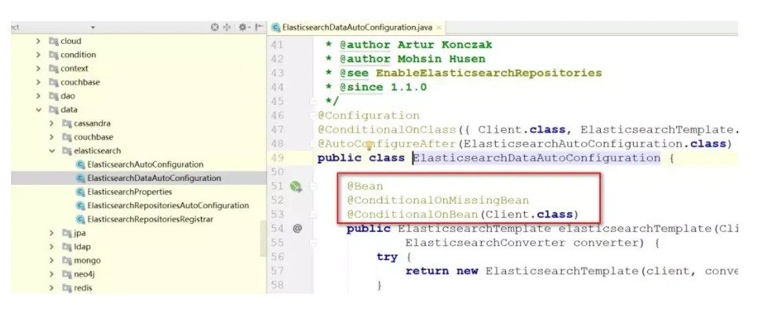Click ElasticsearchRepositoriesAutoConfiguration class icon
The width and height of the screenshot is (757, 321).
pyautogui.click(x=81, y=206)
